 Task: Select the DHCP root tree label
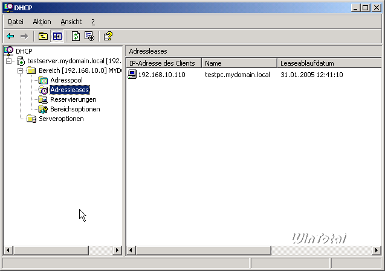(x=24, y=51)
